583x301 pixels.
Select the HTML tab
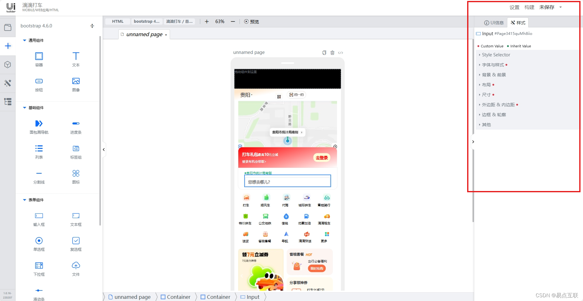tap(117, 21)
